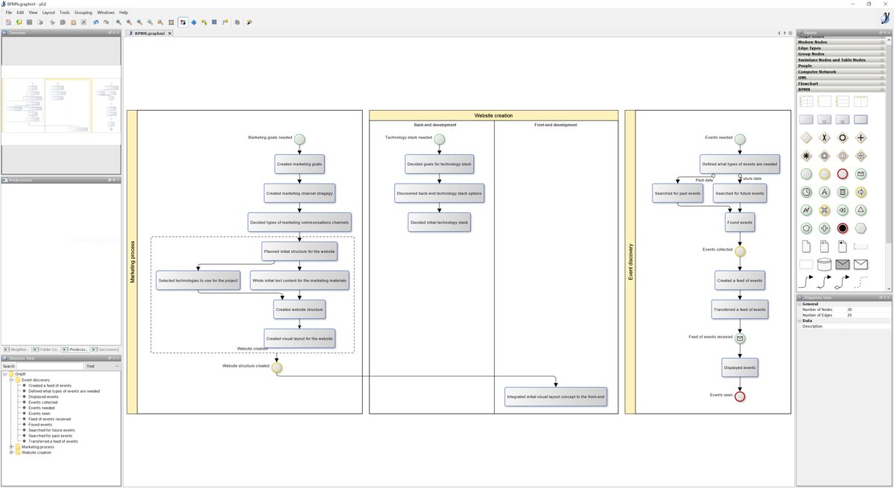
Task: Select the data store cylinder in palette
Action: pyautogui.click(x=824, y=264)
